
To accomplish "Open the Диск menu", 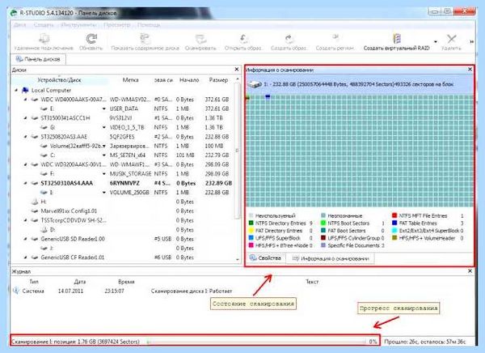I will pyautogui.click(x=19, y=25).
